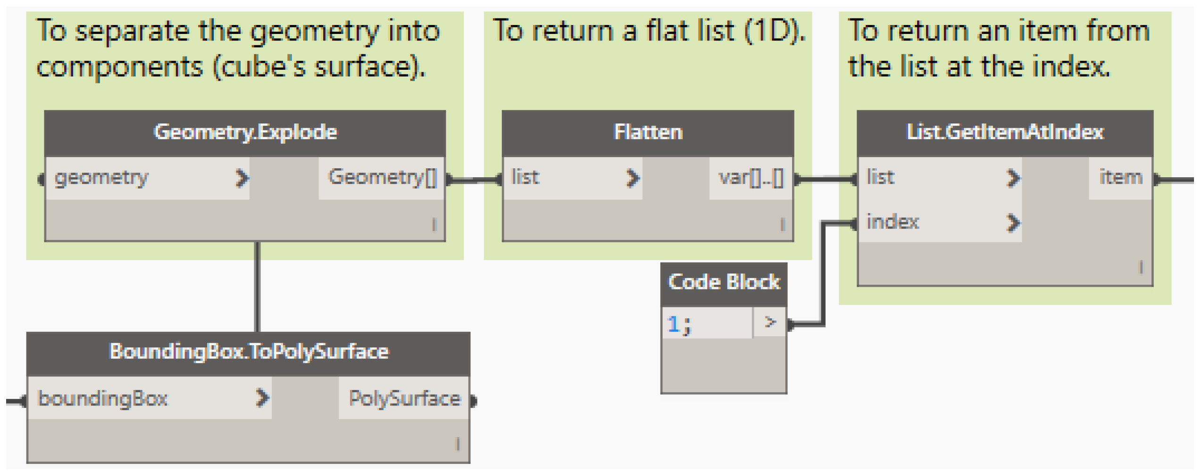Click the Geometry.Explode node title

245,132
